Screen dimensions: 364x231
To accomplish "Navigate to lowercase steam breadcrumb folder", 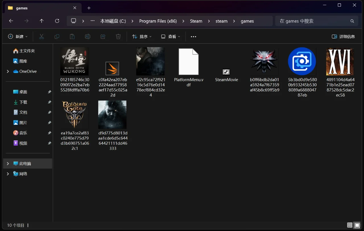I will (222, 21).
